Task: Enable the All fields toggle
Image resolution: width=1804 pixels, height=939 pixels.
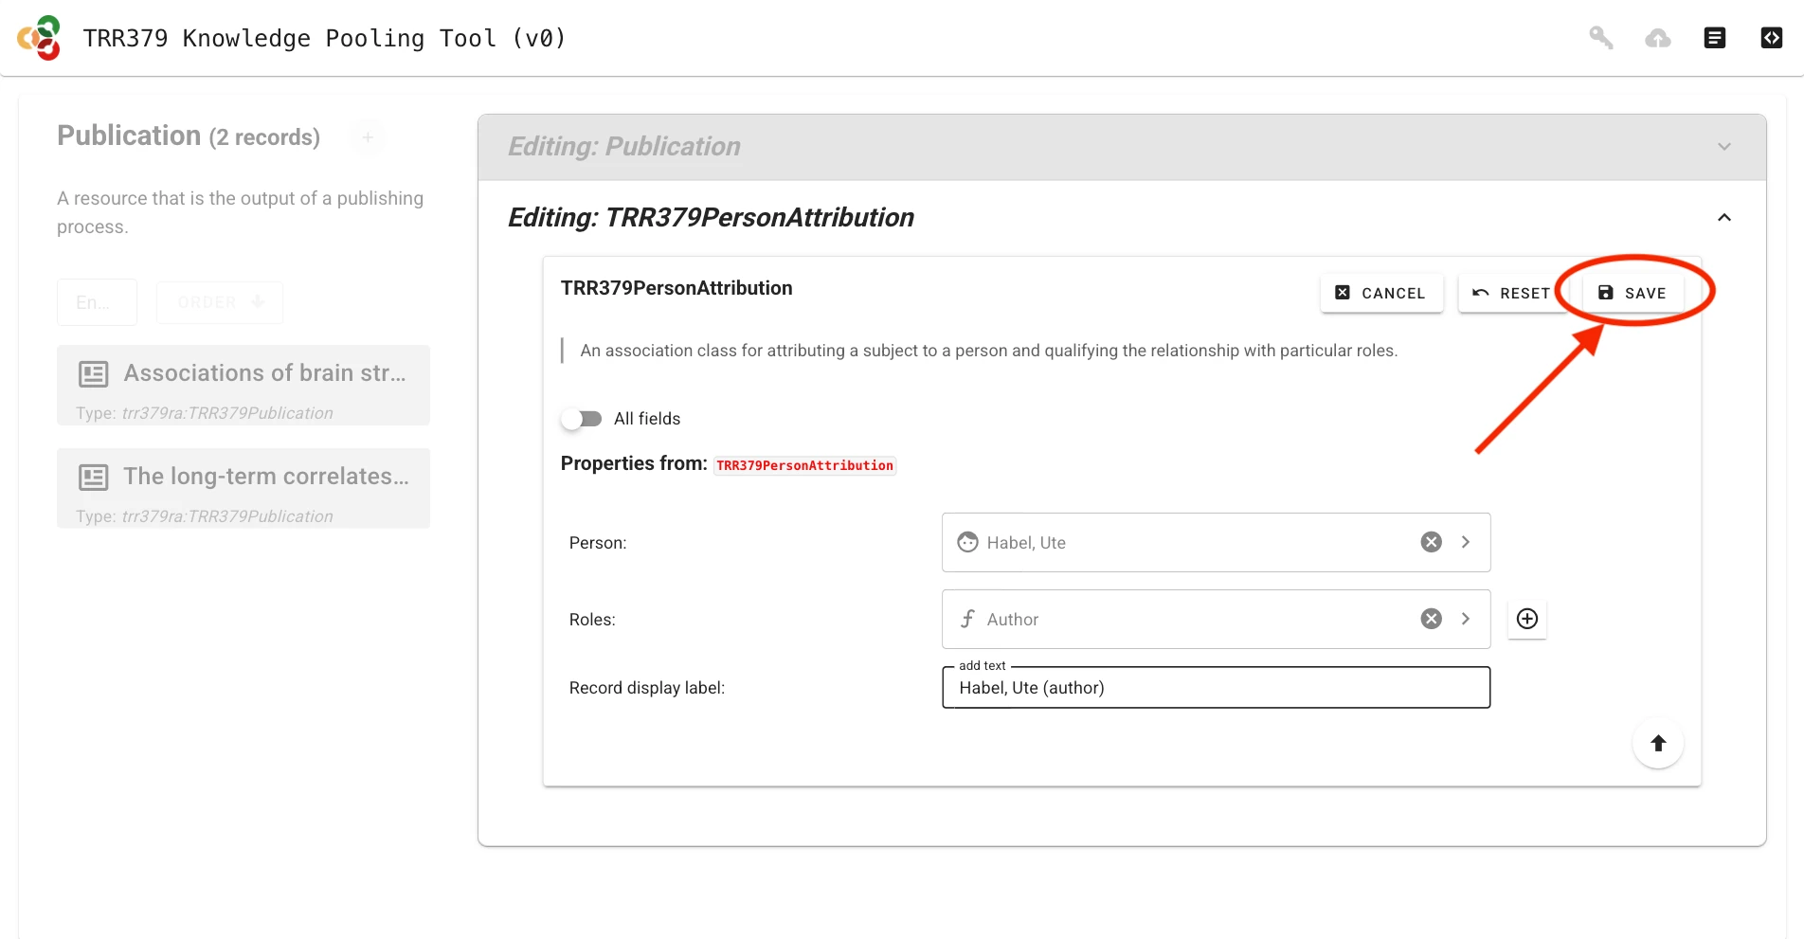Action: pos(582,418)
